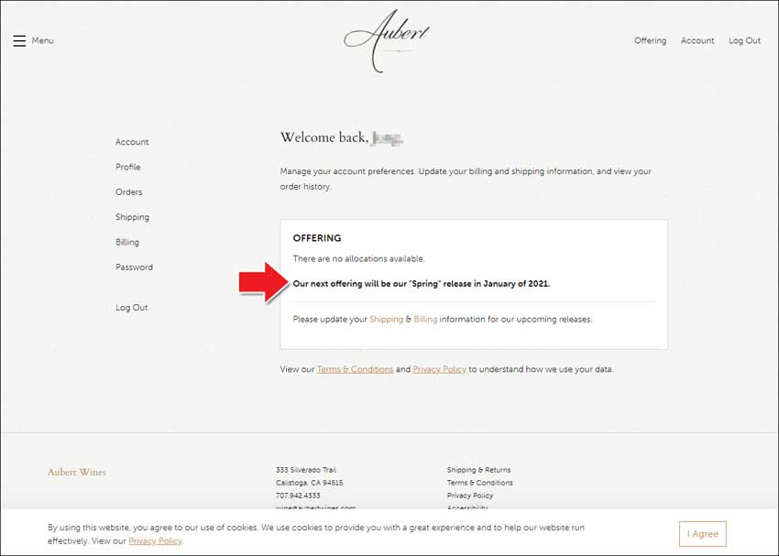779x556 pixels.
Task: Select Account in the sidebar
Action: (132, 142)
